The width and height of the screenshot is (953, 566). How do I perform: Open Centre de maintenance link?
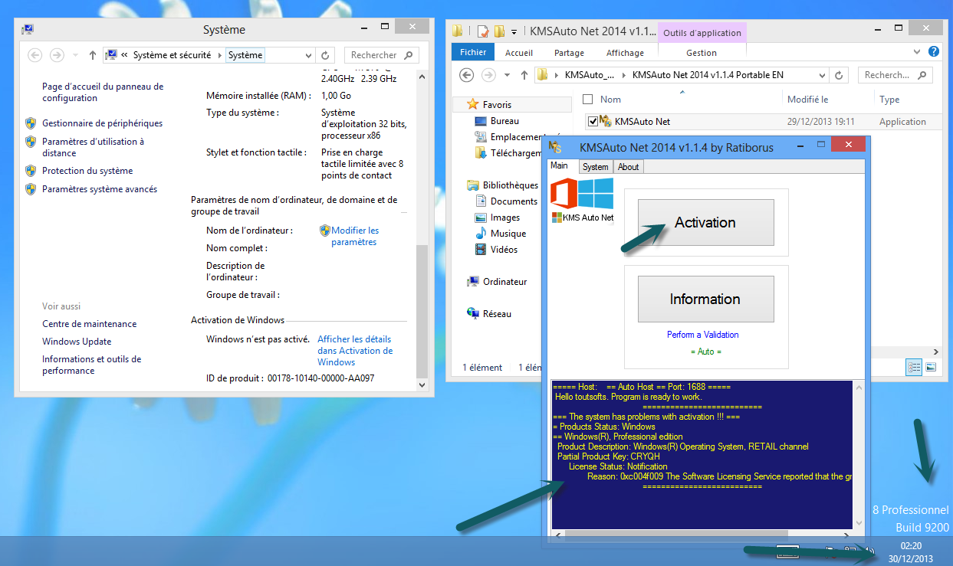pos(90,324)
